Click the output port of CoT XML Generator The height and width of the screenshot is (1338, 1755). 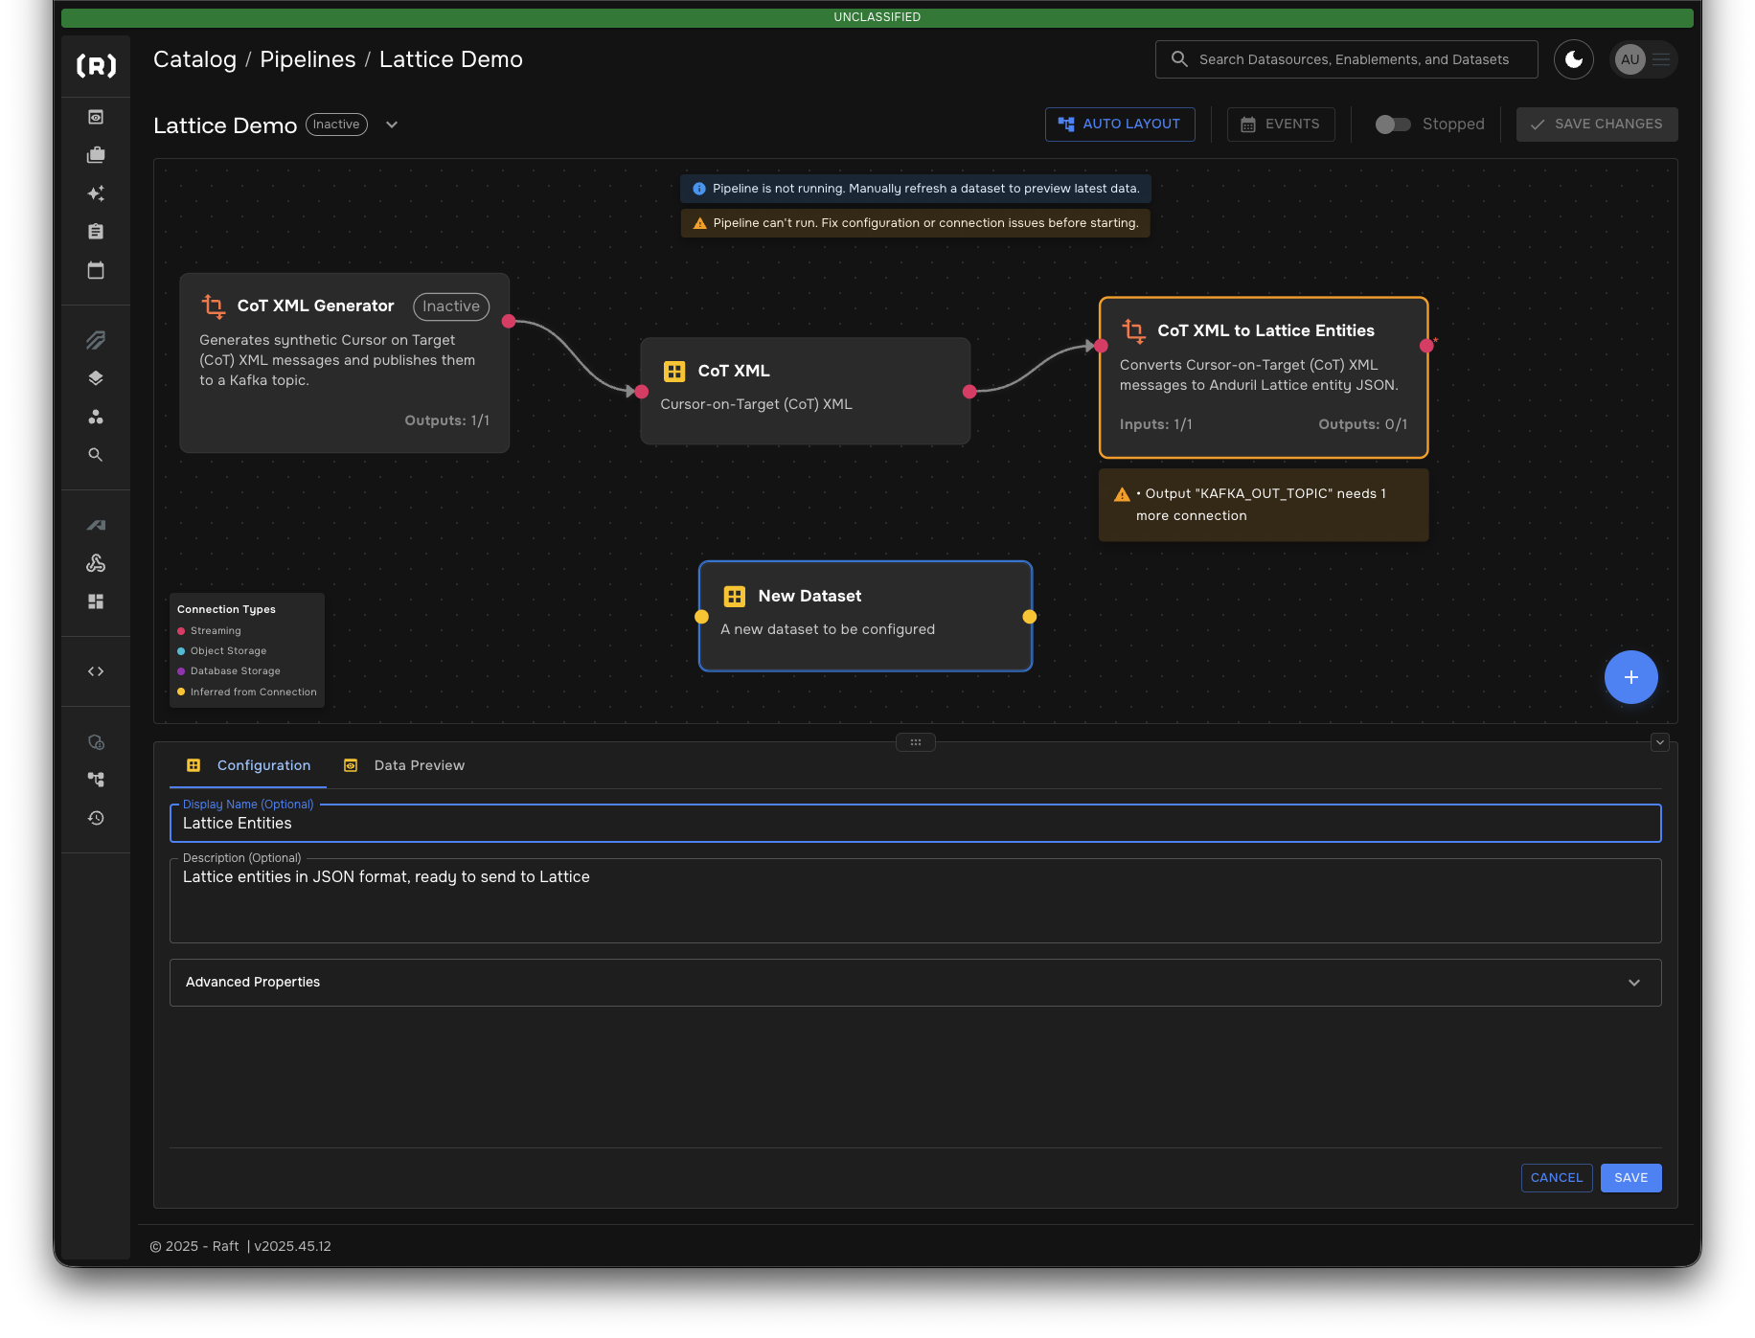click(509, 322)
